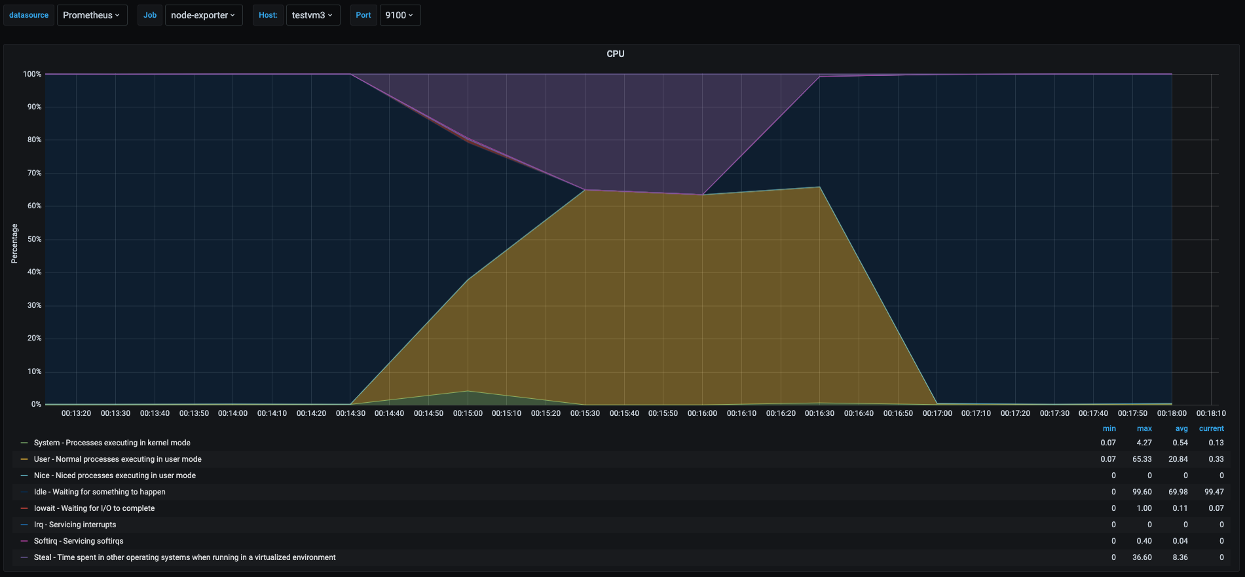This screenshot has width=1245, height=577.
Task: Toggle the System kernel mode series label
Action: point(112,443)
